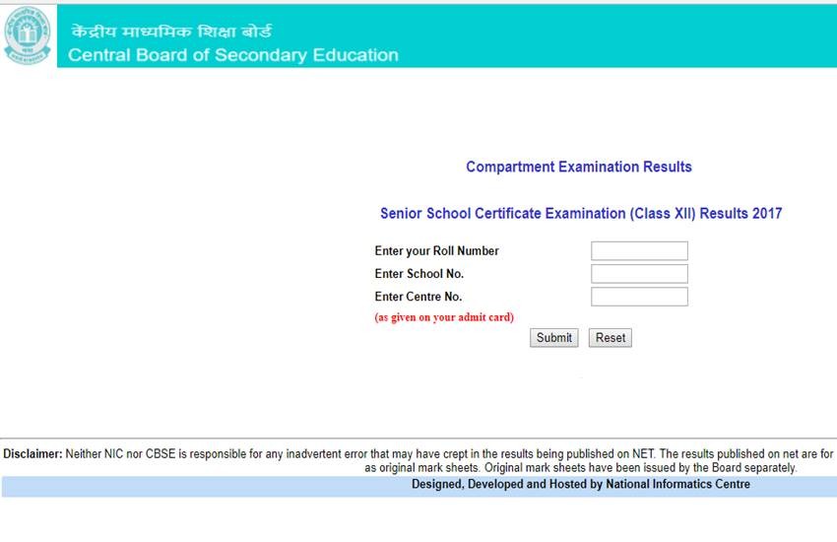Viewport: 837px width, 542px height.
Task: Focus the School No. input field
Action: click(639, 274)
